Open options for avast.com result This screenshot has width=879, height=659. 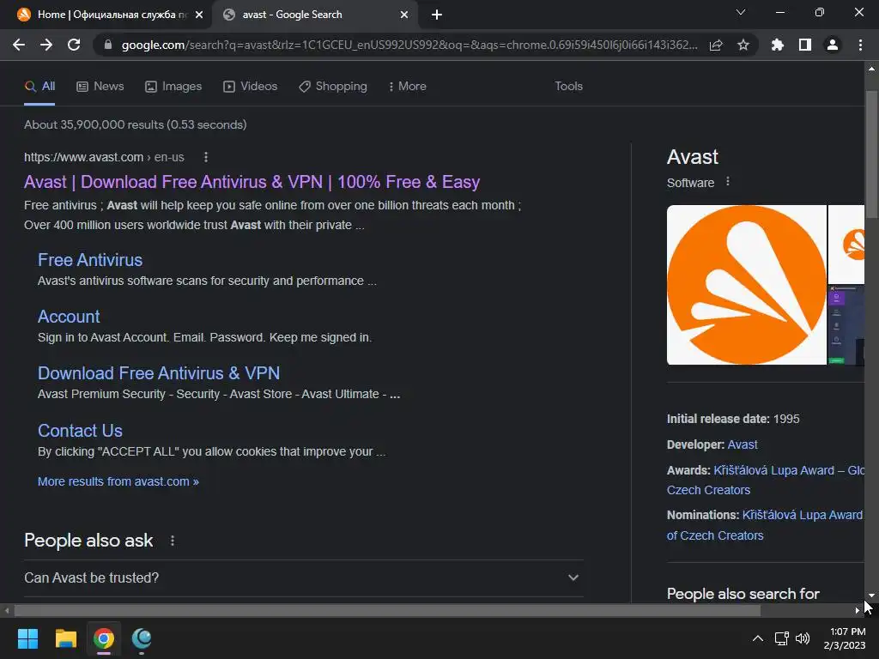[206, 157]
